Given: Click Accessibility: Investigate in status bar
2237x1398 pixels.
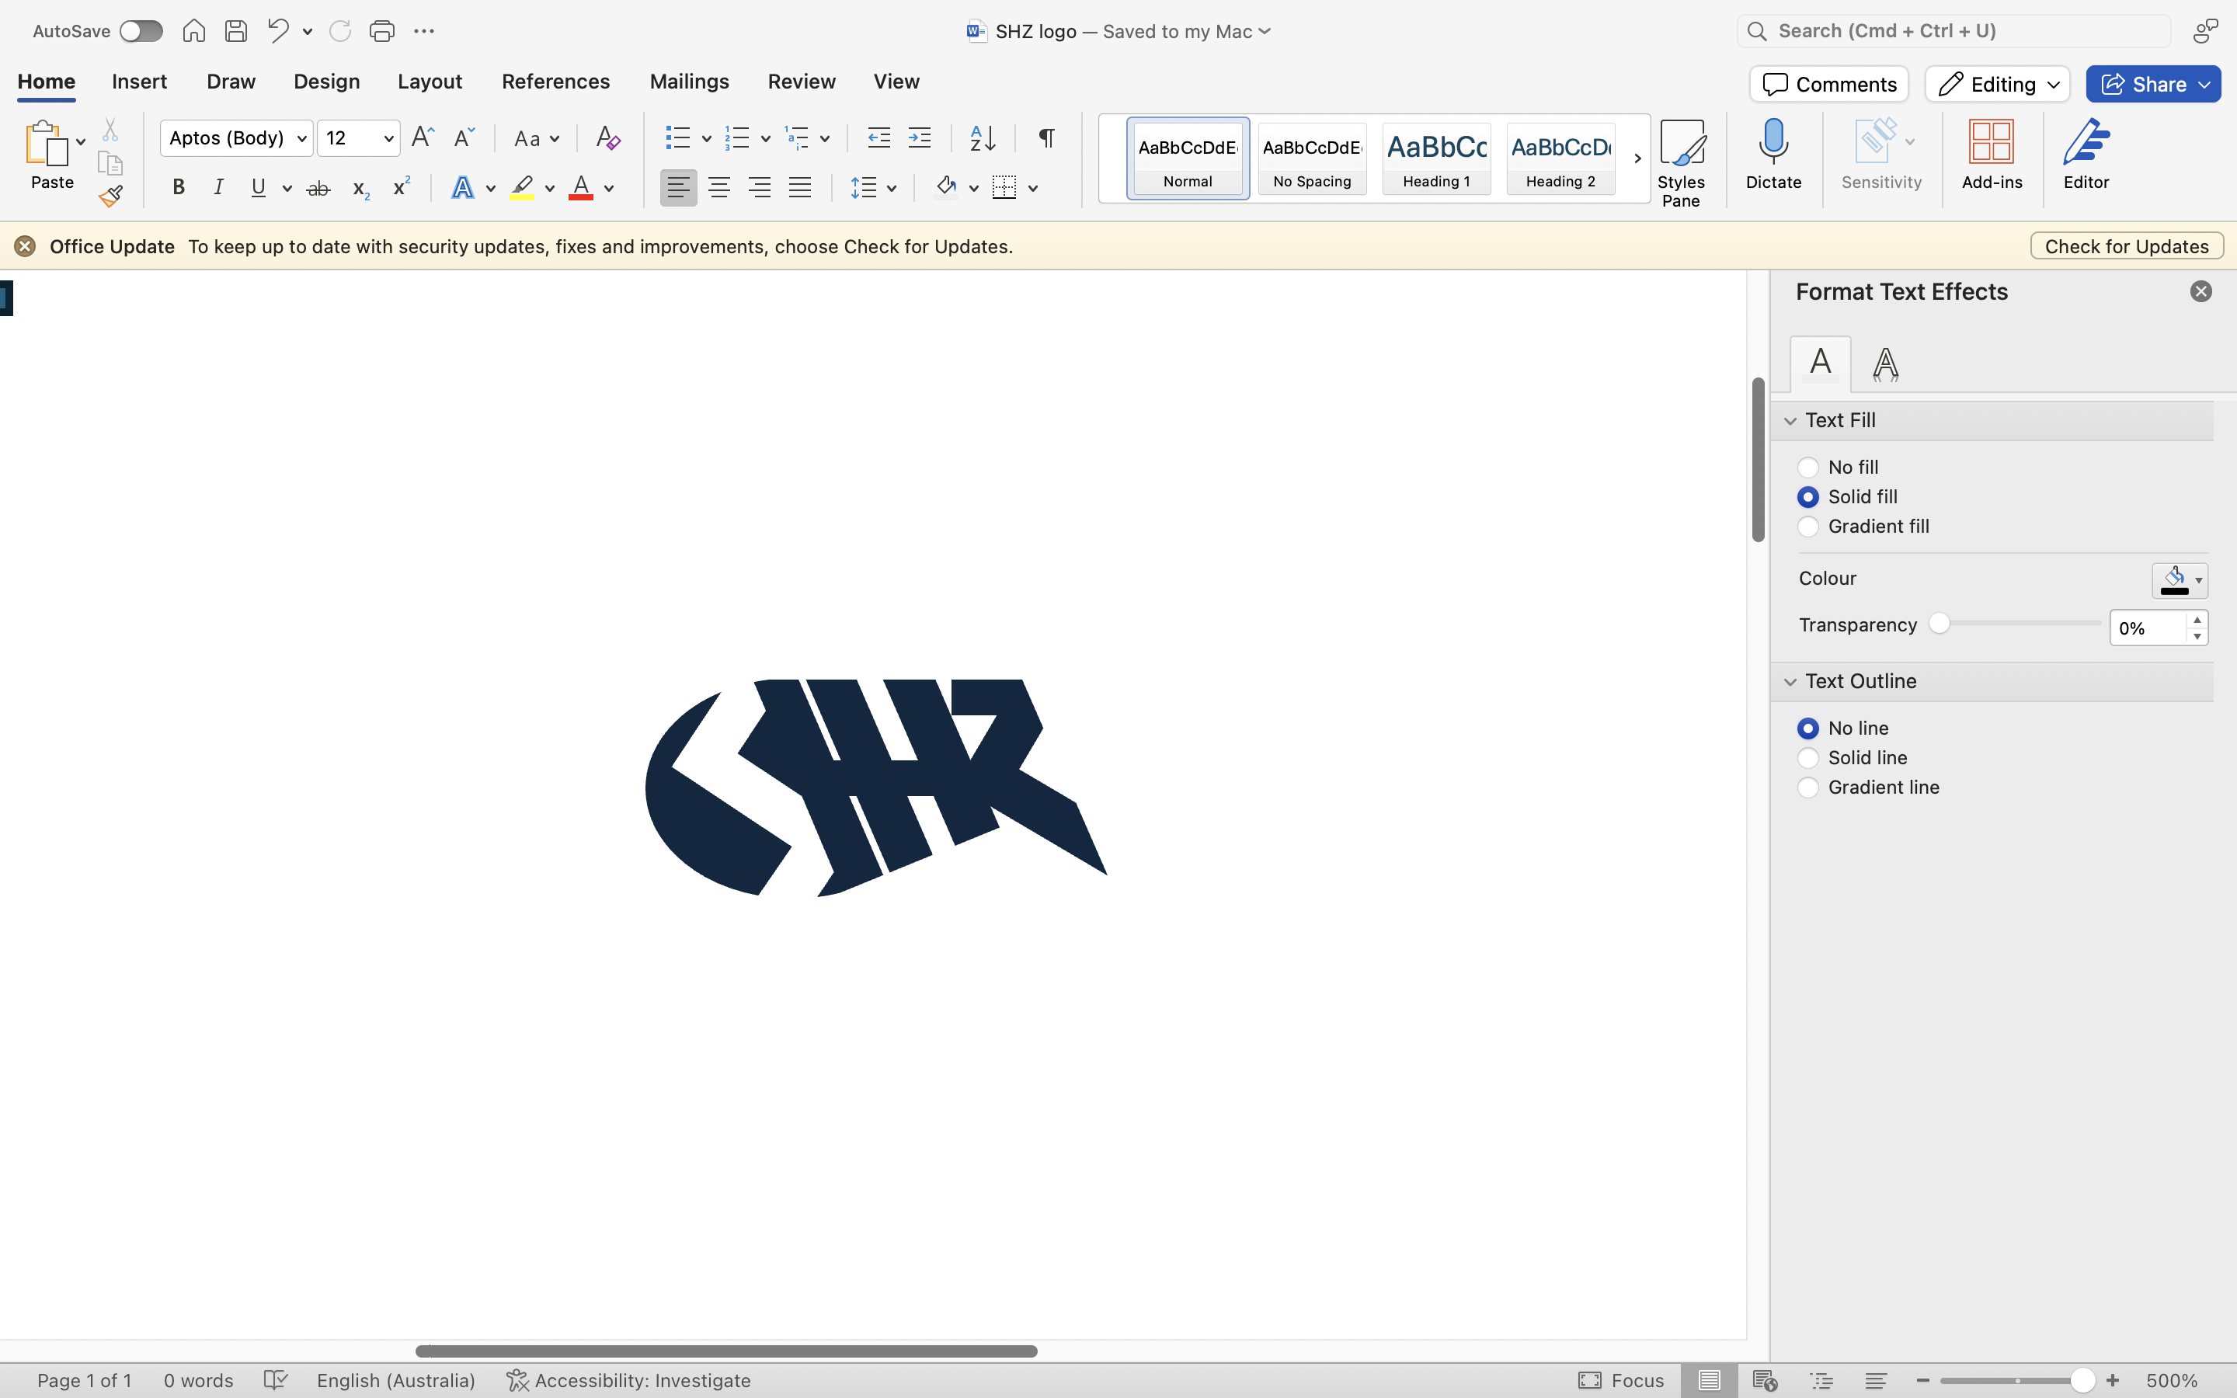Looking at the screenshot, I should pos(628,1380).
